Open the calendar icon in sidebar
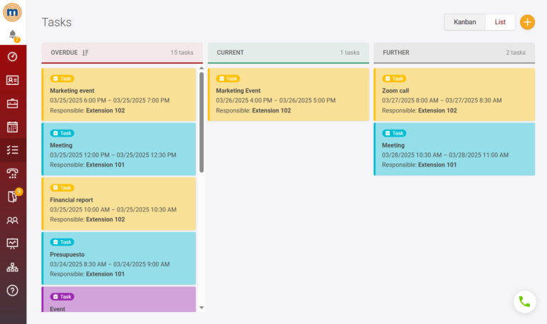 pos(13,127)
